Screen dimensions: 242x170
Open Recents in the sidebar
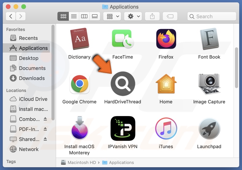26,38
